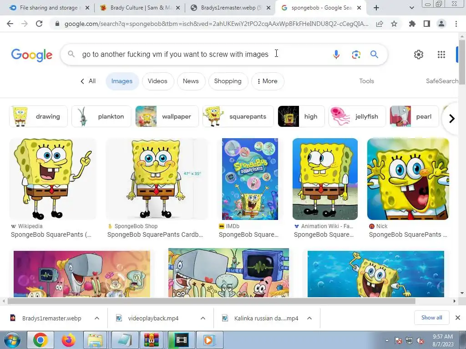Open Chrome three-dot menu

456,24
